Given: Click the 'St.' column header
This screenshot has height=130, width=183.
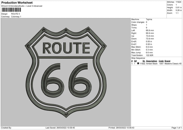Looking at the screenshot, I should click(x=144, y=61).
